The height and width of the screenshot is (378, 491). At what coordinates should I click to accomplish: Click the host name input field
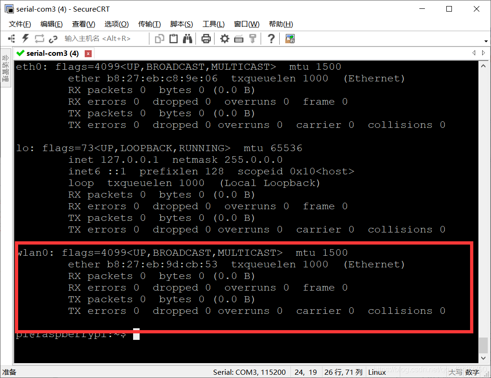(105, 39)
